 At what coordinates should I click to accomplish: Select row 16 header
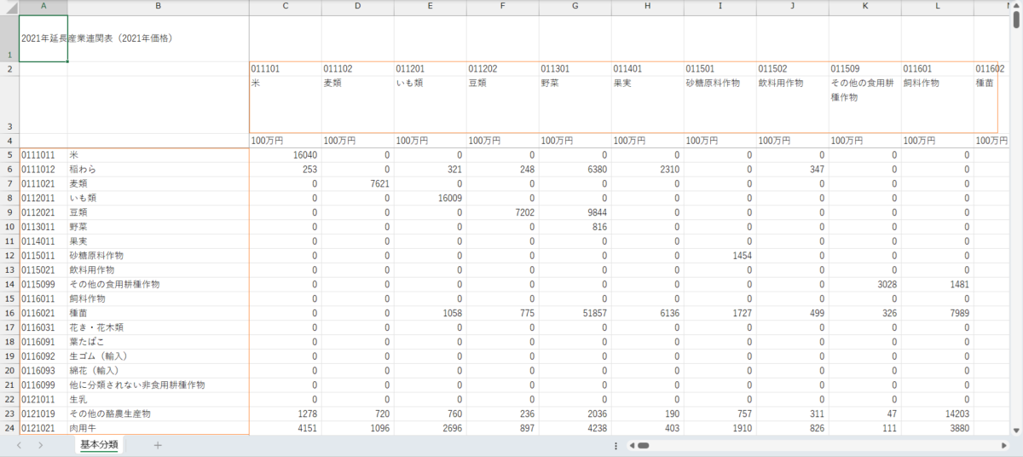coord(9,313)
